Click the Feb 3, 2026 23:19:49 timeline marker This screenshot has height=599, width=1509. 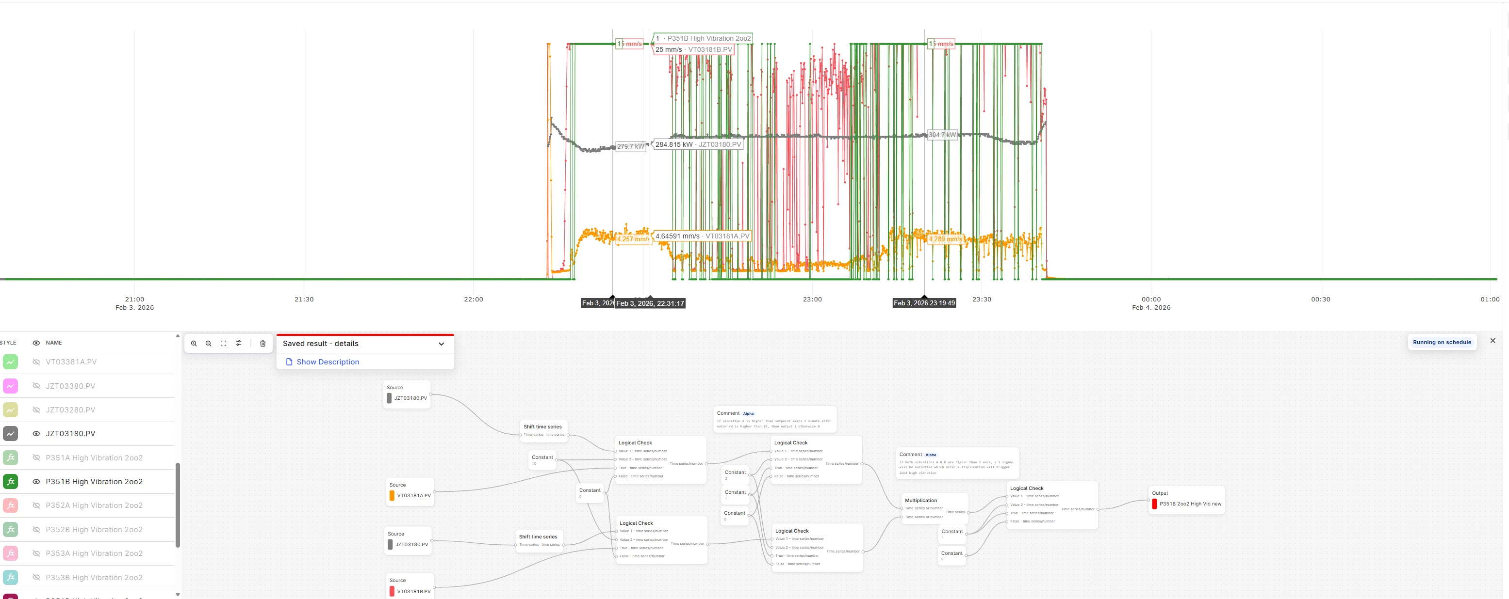(924, 303)
